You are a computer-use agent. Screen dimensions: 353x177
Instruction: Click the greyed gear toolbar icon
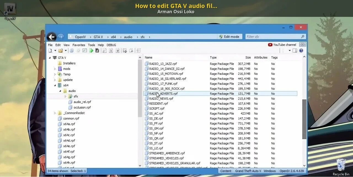click(x=78, y=51)
